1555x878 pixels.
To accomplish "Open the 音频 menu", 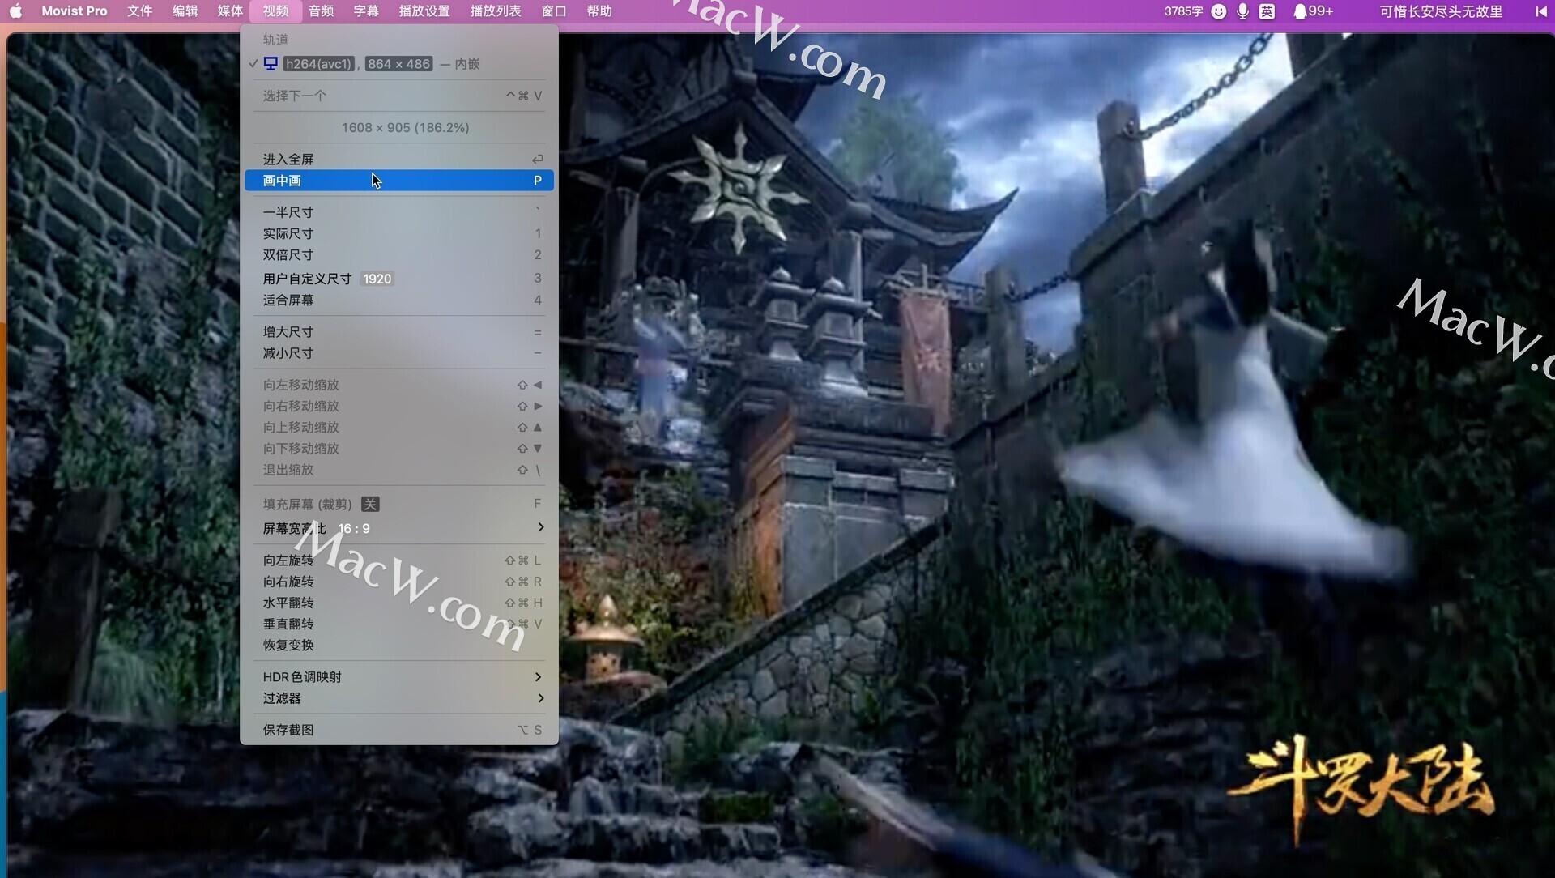I will [321, 11].
